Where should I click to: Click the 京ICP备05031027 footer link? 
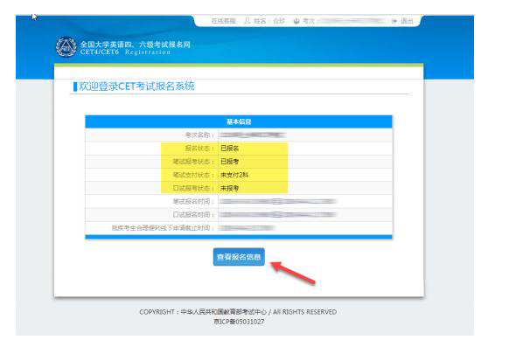pos(239,322)
